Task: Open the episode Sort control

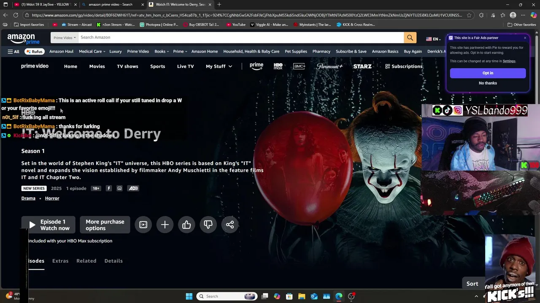Action: coord(472,284)
